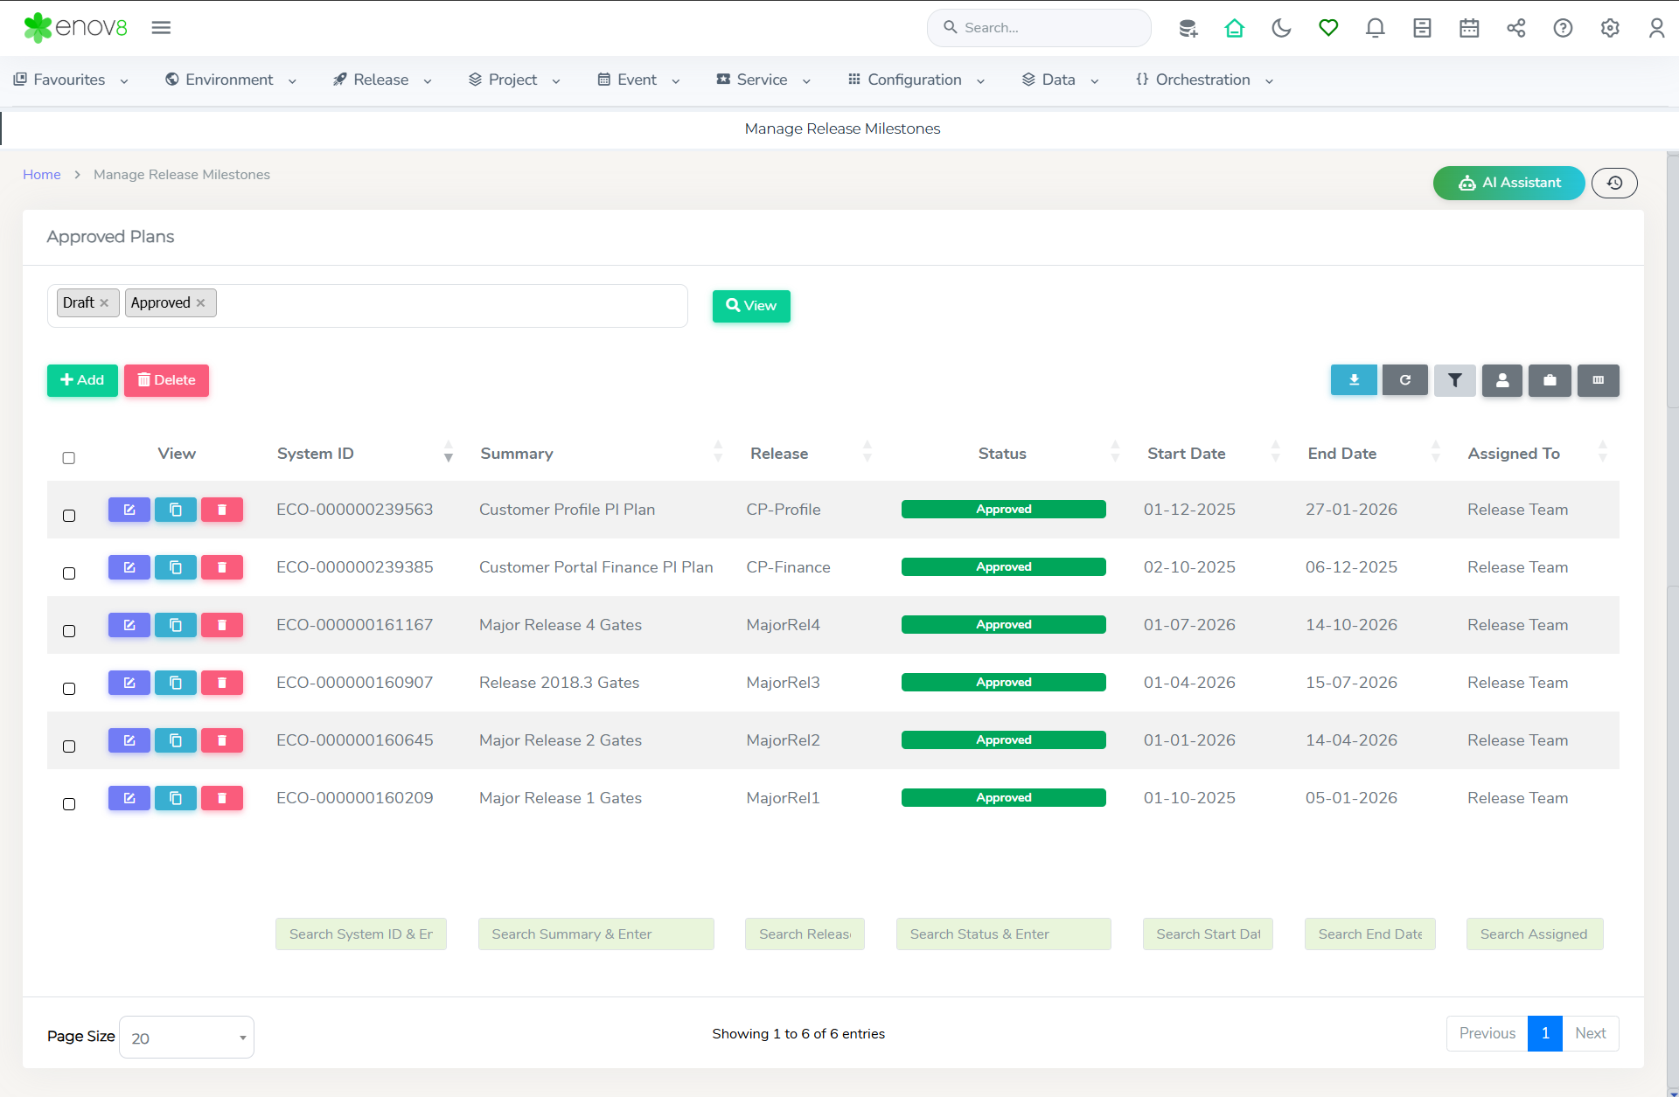Click the green View button

coord(751,306)
